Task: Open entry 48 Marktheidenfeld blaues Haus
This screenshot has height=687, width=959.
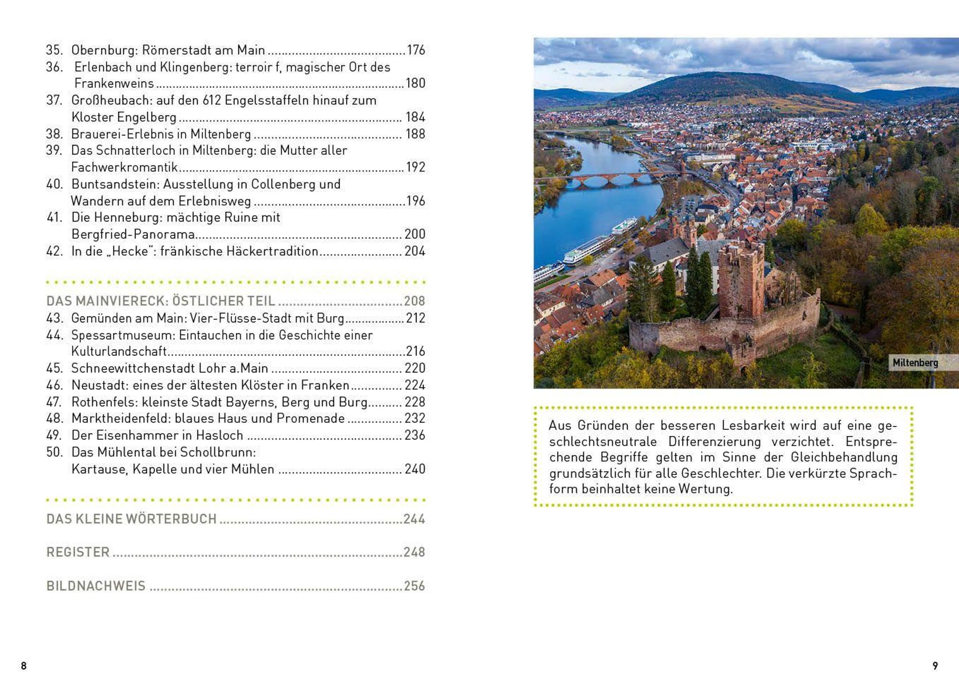Action: coord(208,418)
